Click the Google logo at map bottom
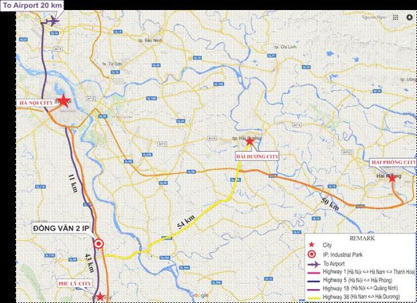This screenshot has height=303, width=417. 198,295
